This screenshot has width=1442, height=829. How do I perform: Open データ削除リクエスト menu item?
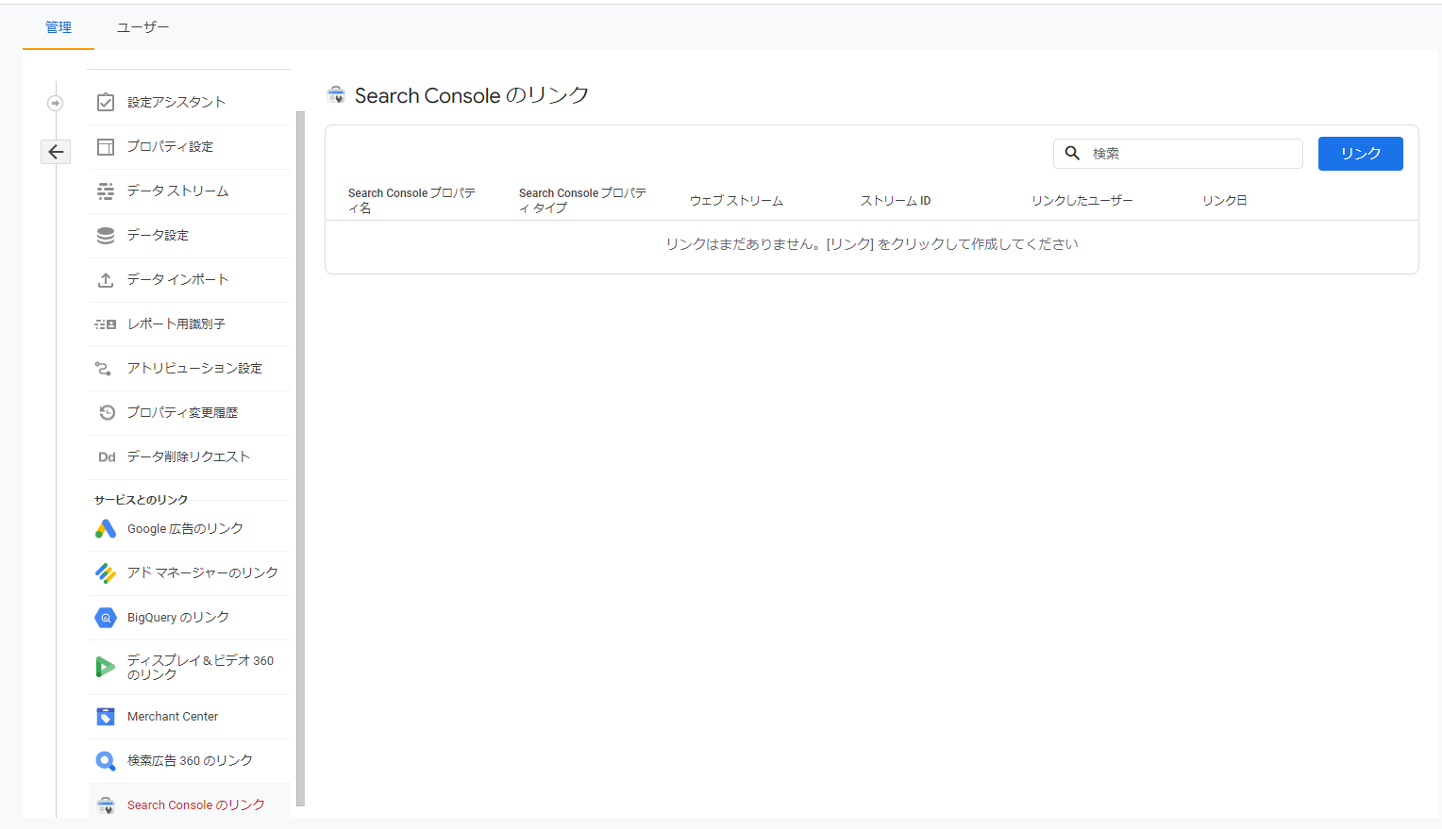pyautogui.click(x=189, y=456)
